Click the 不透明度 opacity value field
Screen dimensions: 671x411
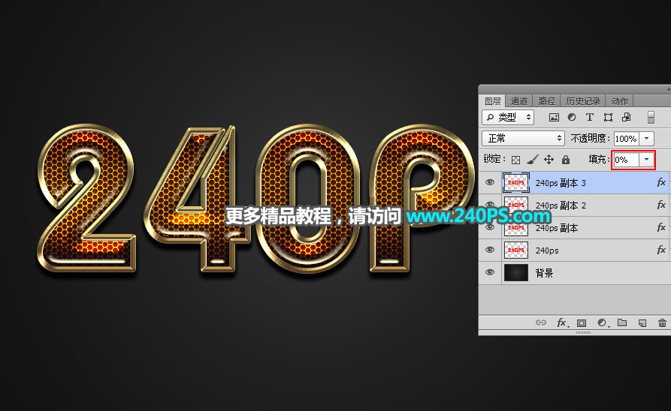coord(627,139)
